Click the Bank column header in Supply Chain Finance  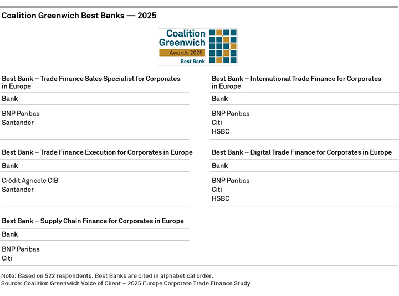coord(10,234)
